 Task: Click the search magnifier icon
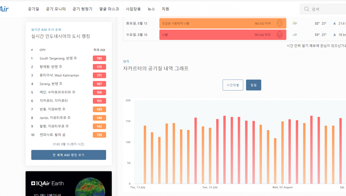pos(306,9)
